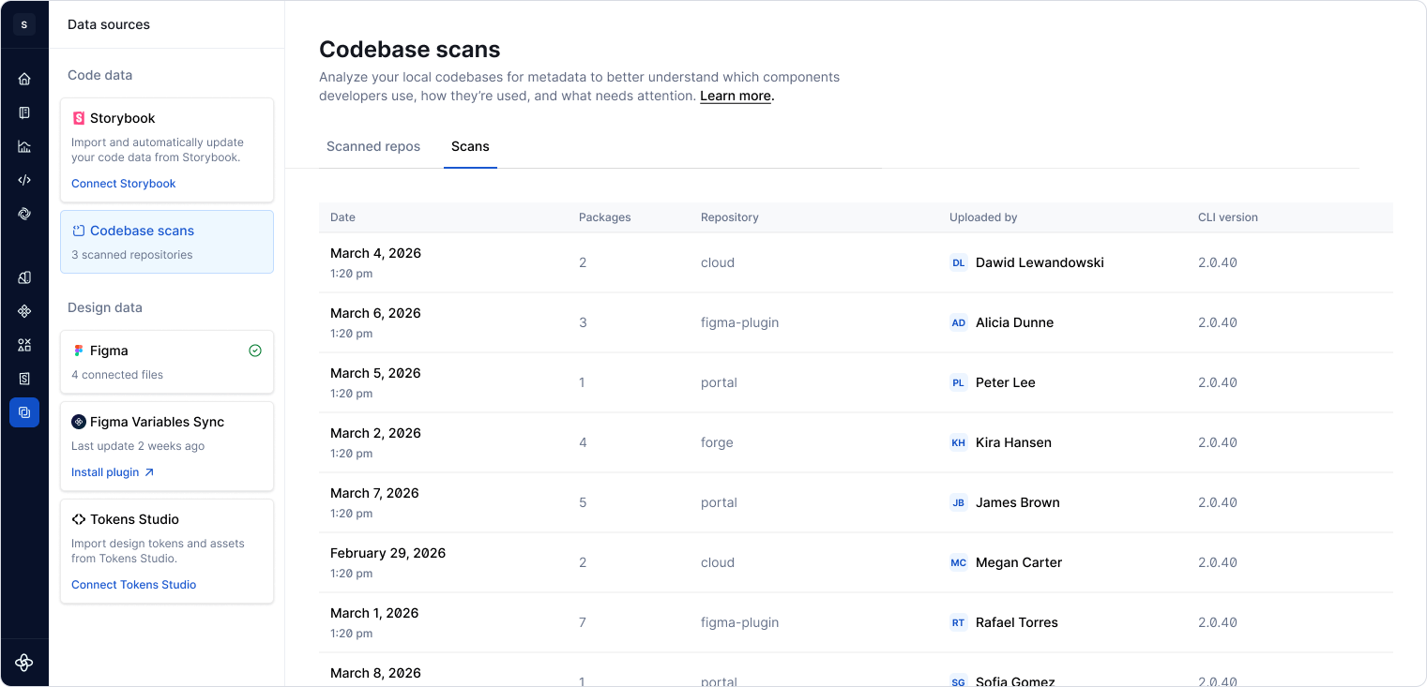Image resolution: width=1427 pixels, height=687 pixels.
Task: Click the Repository column header
Action: (x=730, y=217)
